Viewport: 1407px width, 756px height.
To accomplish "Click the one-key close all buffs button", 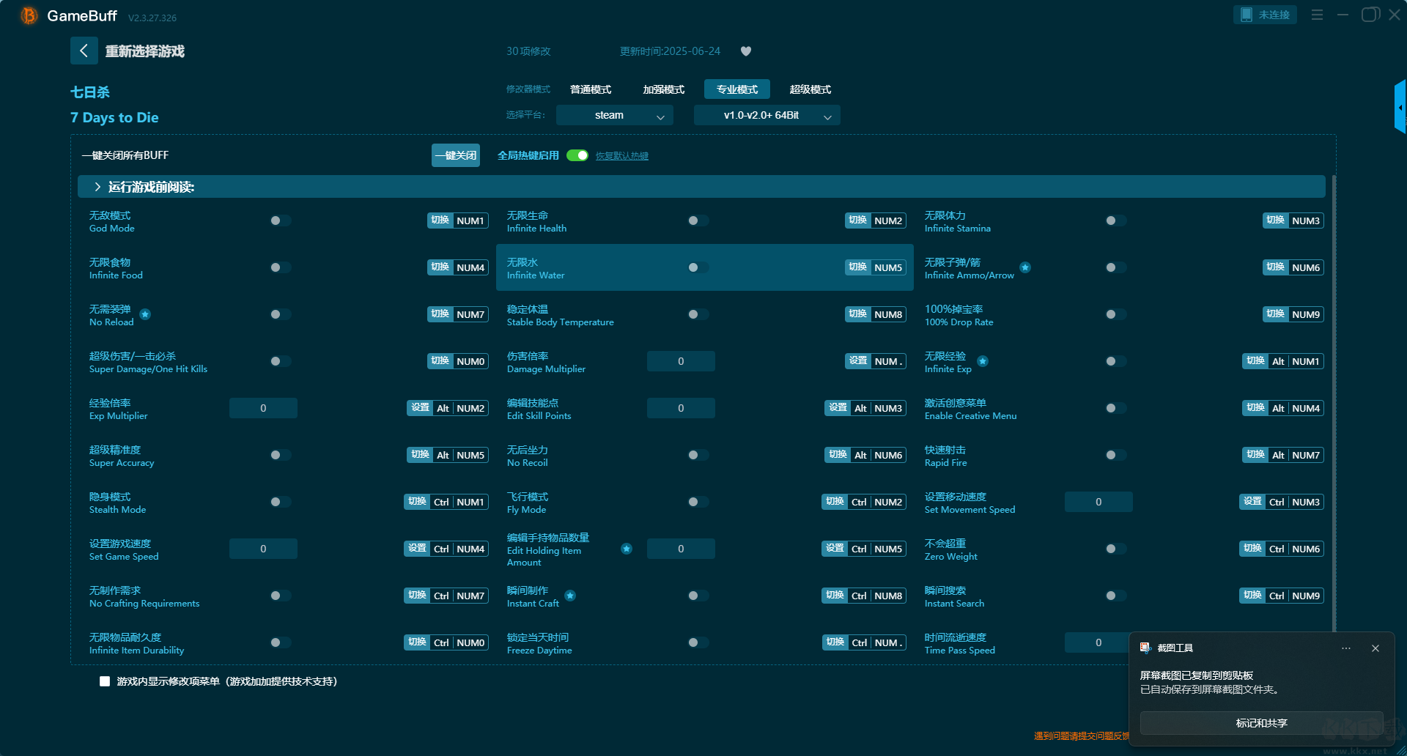I will [455, 155].
